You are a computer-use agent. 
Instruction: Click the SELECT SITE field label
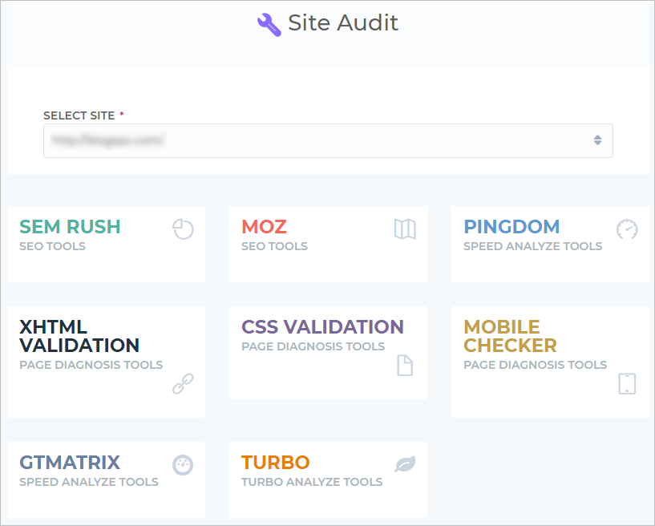tap(79, 115)
